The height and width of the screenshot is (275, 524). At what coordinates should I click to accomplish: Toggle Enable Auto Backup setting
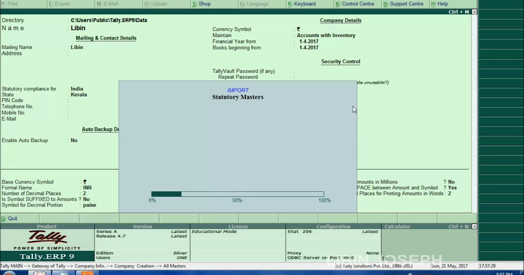point(74,140)
